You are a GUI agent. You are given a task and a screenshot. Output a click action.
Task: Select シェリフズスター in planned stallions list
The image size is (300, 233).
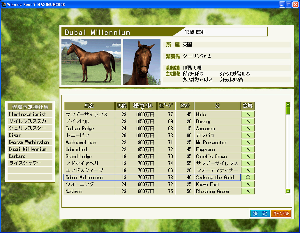click(x=30, y=128)
